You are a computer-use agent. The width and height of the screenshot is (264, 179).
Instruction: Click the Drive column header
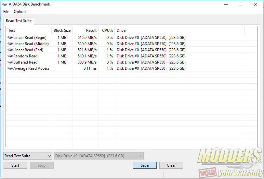pos(180,30)
